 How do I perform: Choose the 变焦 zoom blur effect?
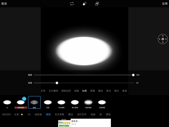[48, 102]
